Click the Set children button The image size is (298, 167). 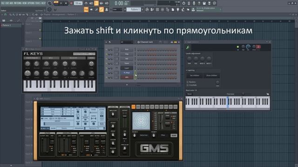(x=195, y=76)
